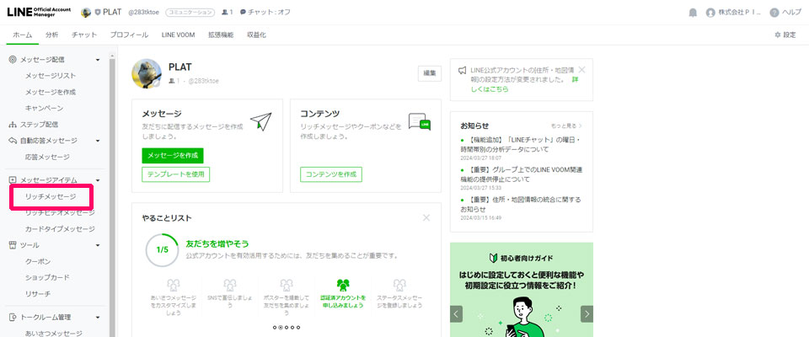
Task: Click ポスターを掲載して step icon
Action: [287, 286]
